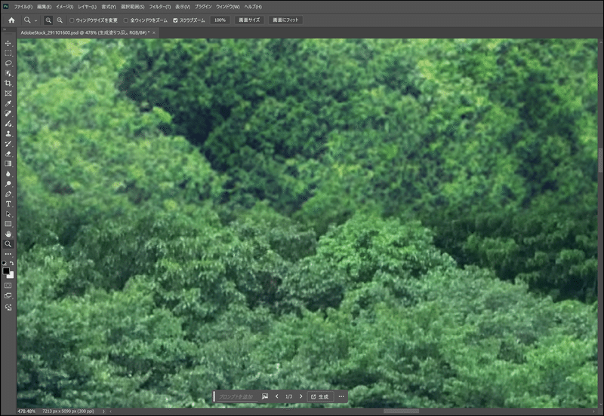The width and height of the screenshot is (604, 416).
Task: Select the Frame tool
Action: (8, 93)
